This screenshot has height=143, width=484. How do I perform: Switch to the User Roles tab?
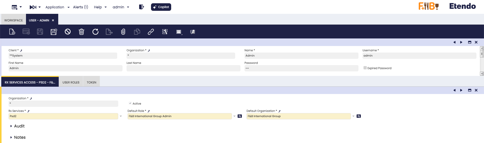point(71,82)
